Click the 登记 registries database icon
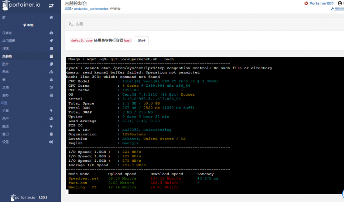Image resolution: width=344 pixels, height=202 pixels. [x=52, y=134]
